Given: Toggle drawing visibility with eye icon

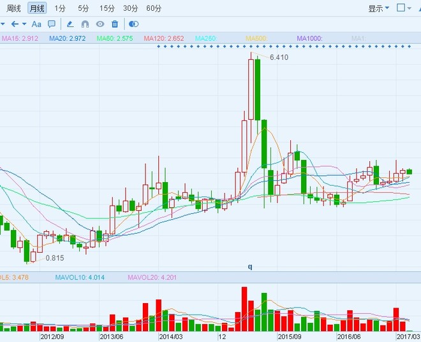Looking at the screenshot, I should click(x=100, y=24).
